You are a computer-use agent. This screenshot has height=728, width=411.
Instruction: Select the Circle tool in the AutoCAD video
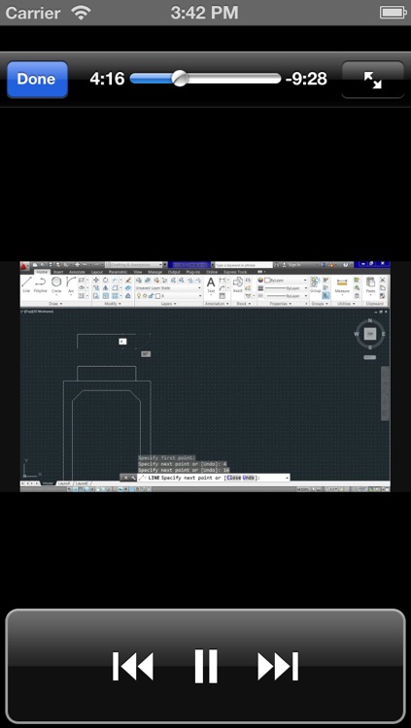56,284
